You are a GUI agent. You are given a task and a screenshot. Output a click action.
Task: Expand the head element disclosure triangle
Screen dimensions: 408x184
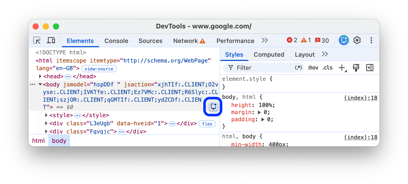pyautogui.click(x=40, y=76)
